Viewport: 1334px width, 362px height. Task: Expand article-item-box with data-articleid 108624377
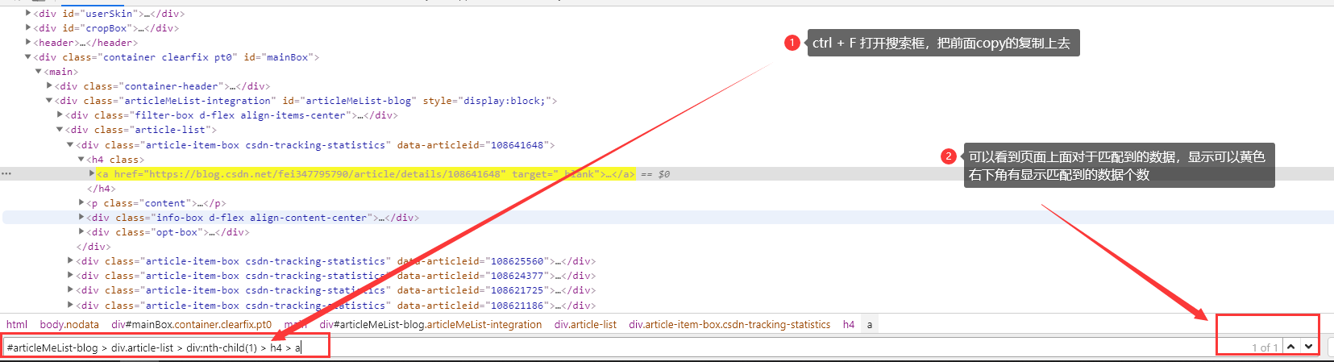point(71,276)
